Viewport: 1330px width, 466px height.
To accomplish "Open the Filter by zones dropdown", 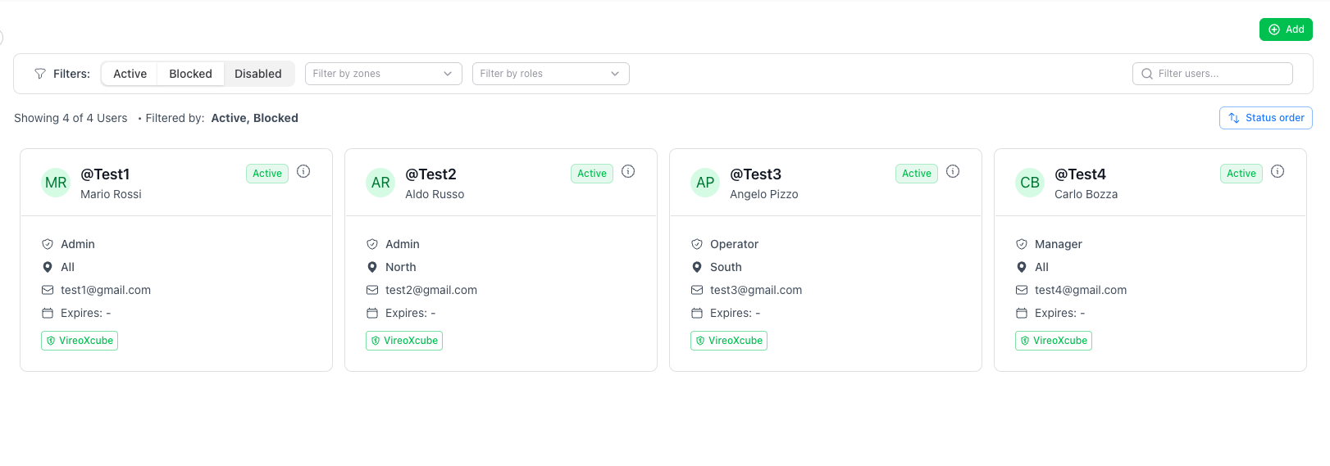I will pos(383,74).
